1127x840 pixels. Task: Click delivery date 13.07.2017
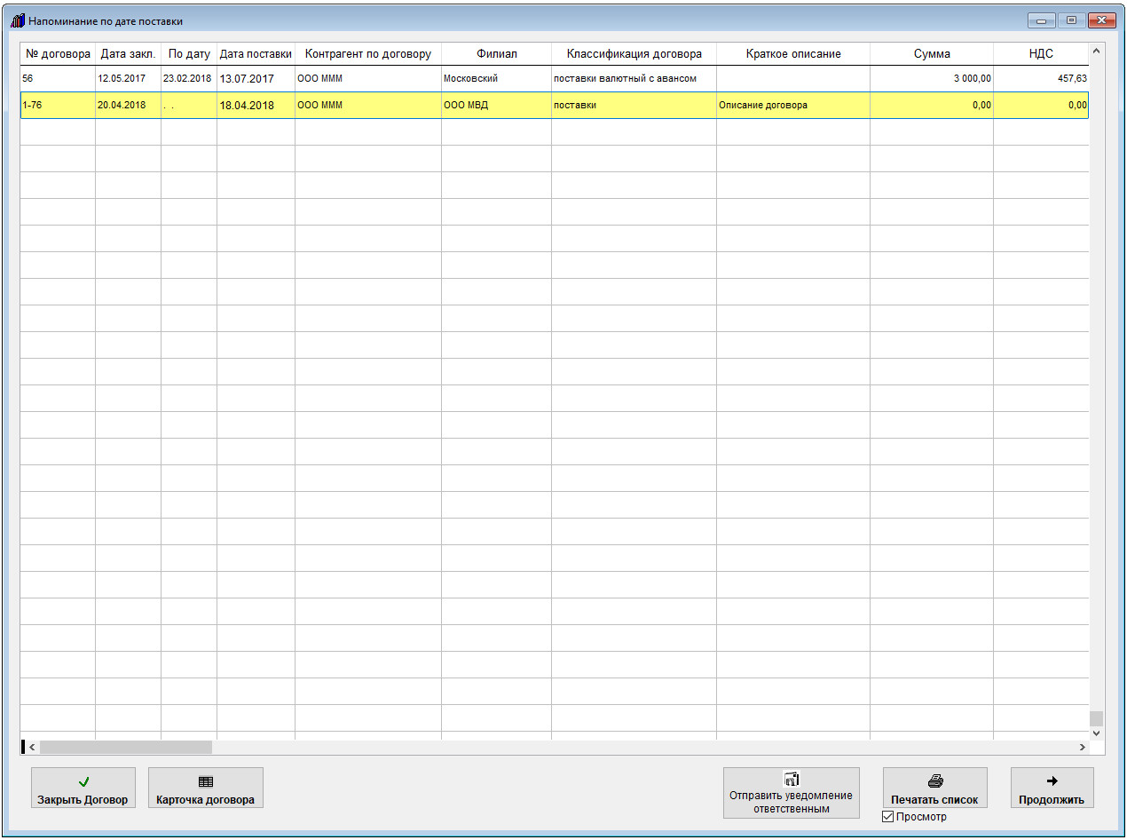(x=256, y=78)
